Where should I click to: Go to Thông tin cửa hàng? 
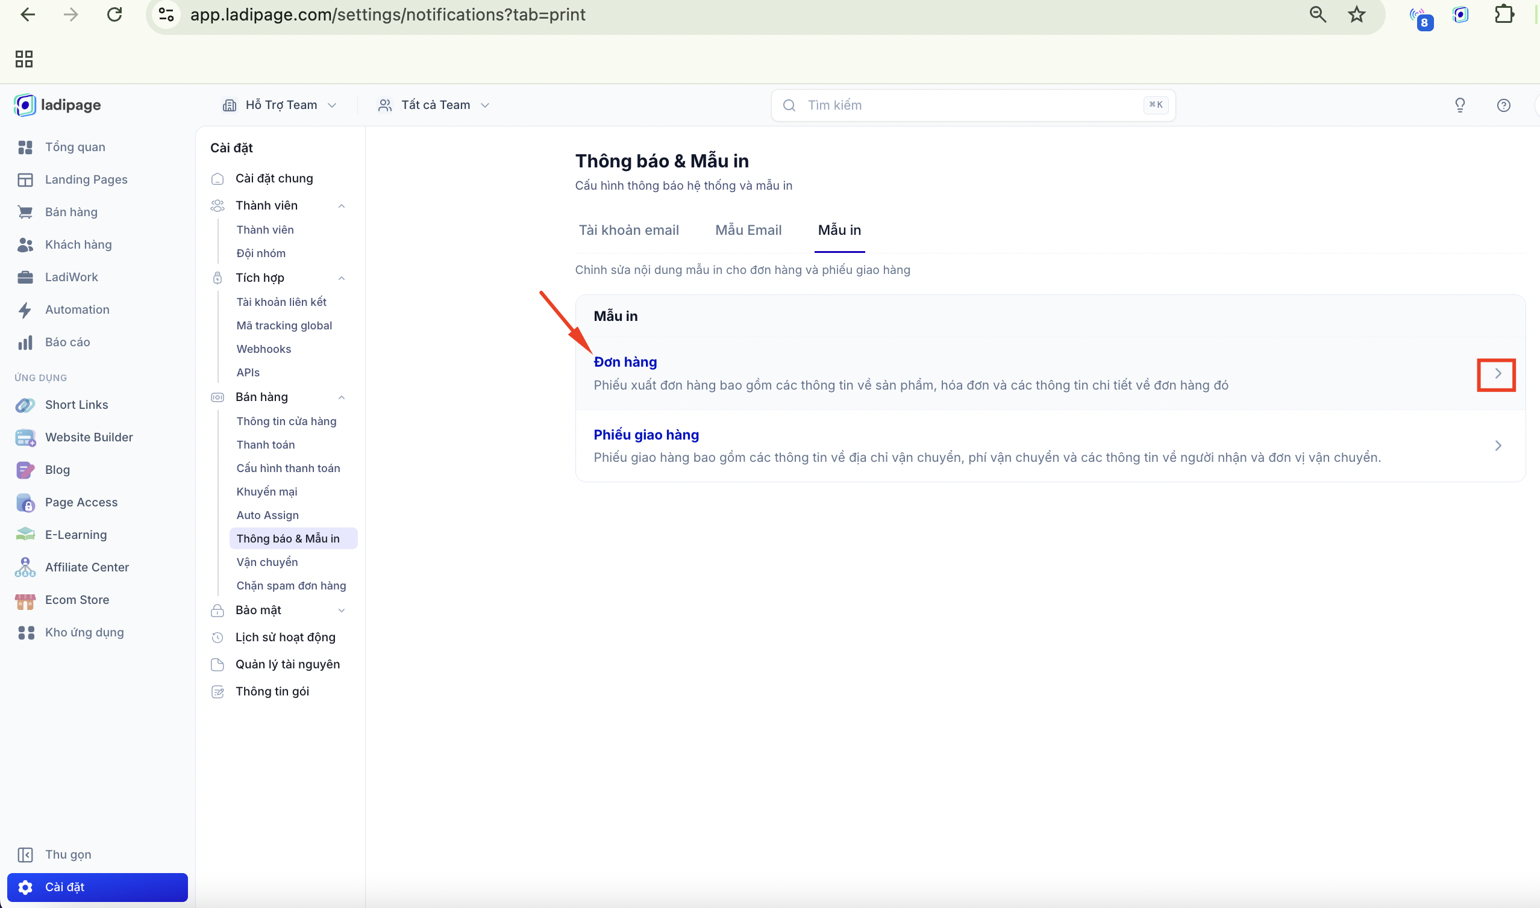click(286, 421)
